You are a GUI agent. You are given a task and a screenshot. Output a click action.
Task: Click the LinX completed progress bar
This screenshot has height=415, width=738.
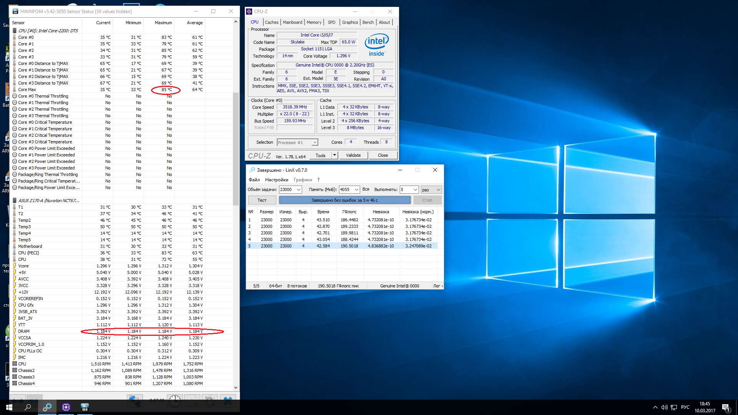coord(344,200)
